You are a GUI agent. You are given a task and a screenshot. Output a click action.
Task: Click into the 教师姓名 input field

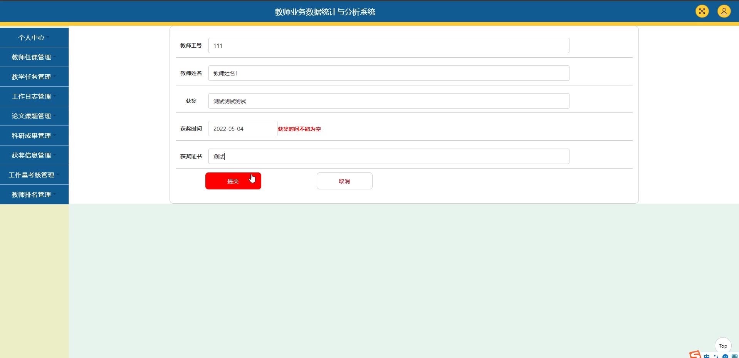[x=389, y=73]
